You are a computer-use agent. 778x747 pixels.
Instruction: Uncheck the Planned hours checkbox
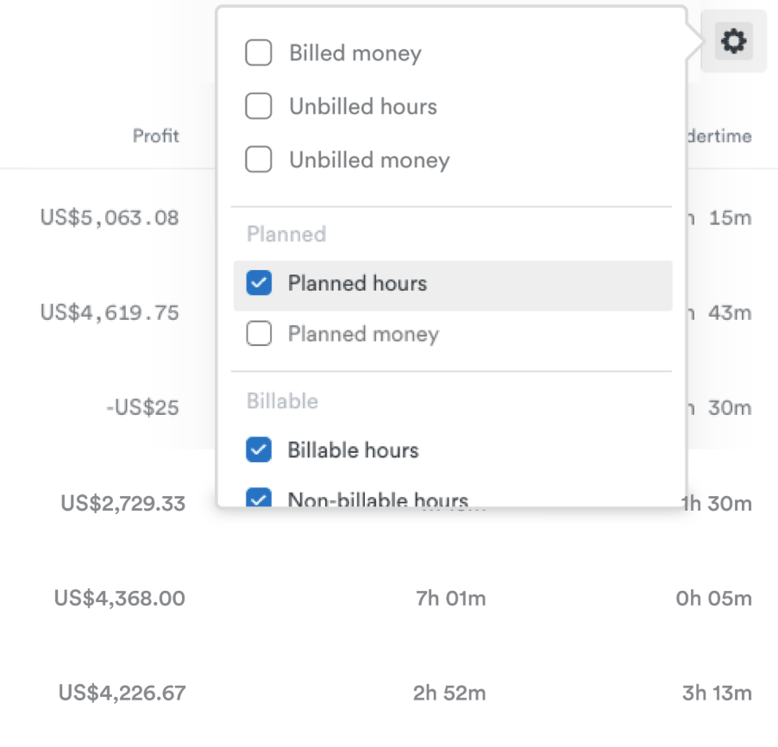(259, 283)
